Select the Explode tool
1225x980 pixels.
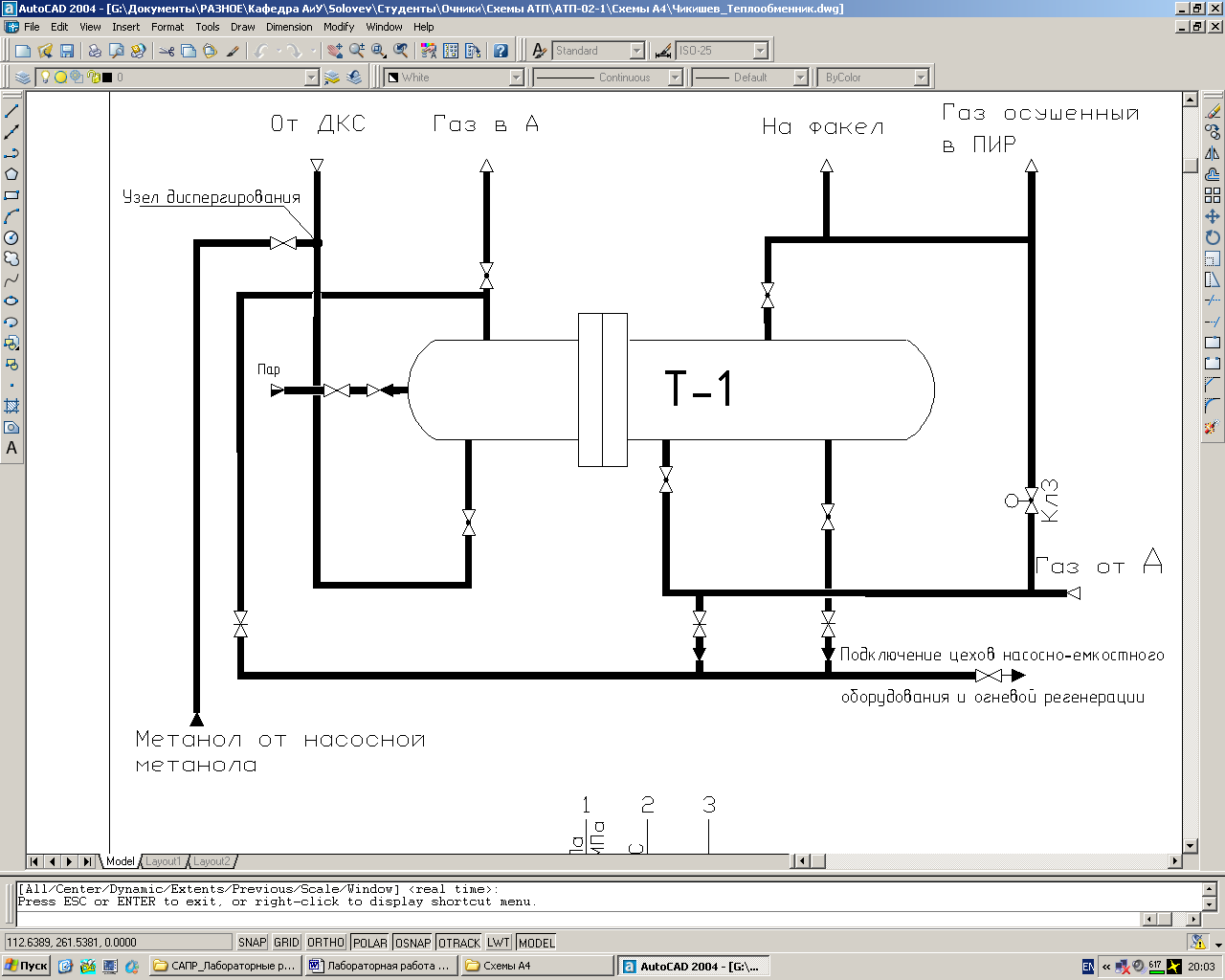tap(1213, 427)
